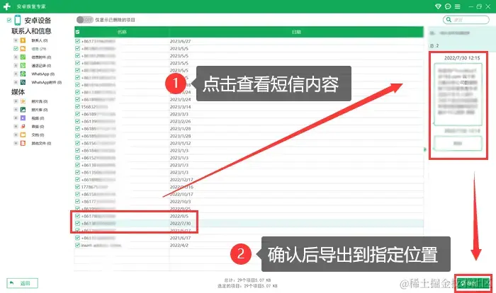
Task: Select the row dated 2023/3/3
Action: 249,114
